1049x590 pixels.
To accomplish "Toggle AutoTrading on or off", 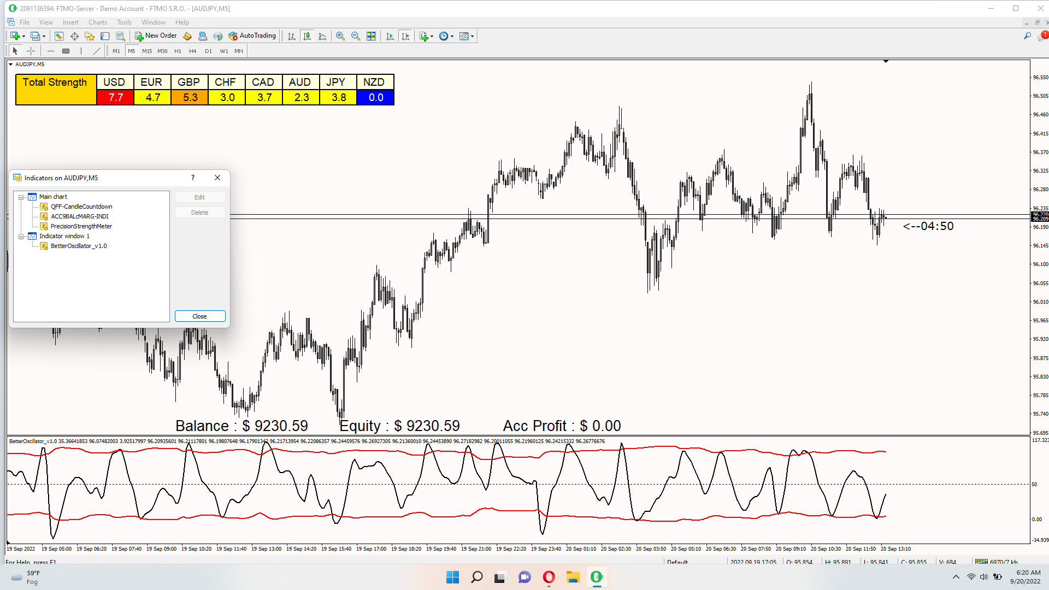I will [x=252, y=36].
